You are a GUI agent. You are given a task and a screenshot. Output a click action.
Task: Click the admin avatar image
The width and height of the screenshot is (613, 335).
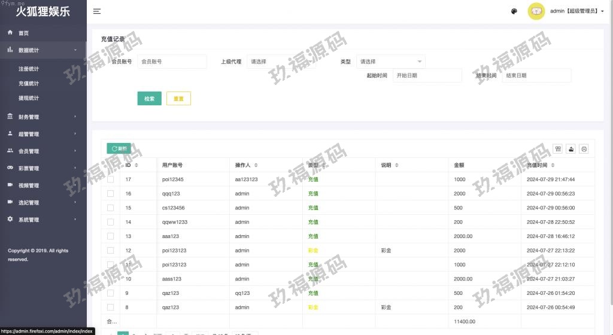[x=536, y=11]
